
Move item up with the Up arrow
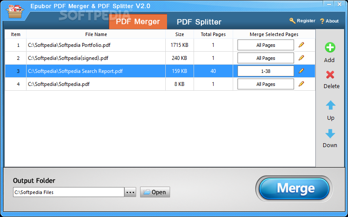[331, 105]
